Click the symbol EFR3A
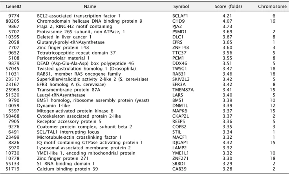This screenshot has width=291, height=174. tap(179, 84)
